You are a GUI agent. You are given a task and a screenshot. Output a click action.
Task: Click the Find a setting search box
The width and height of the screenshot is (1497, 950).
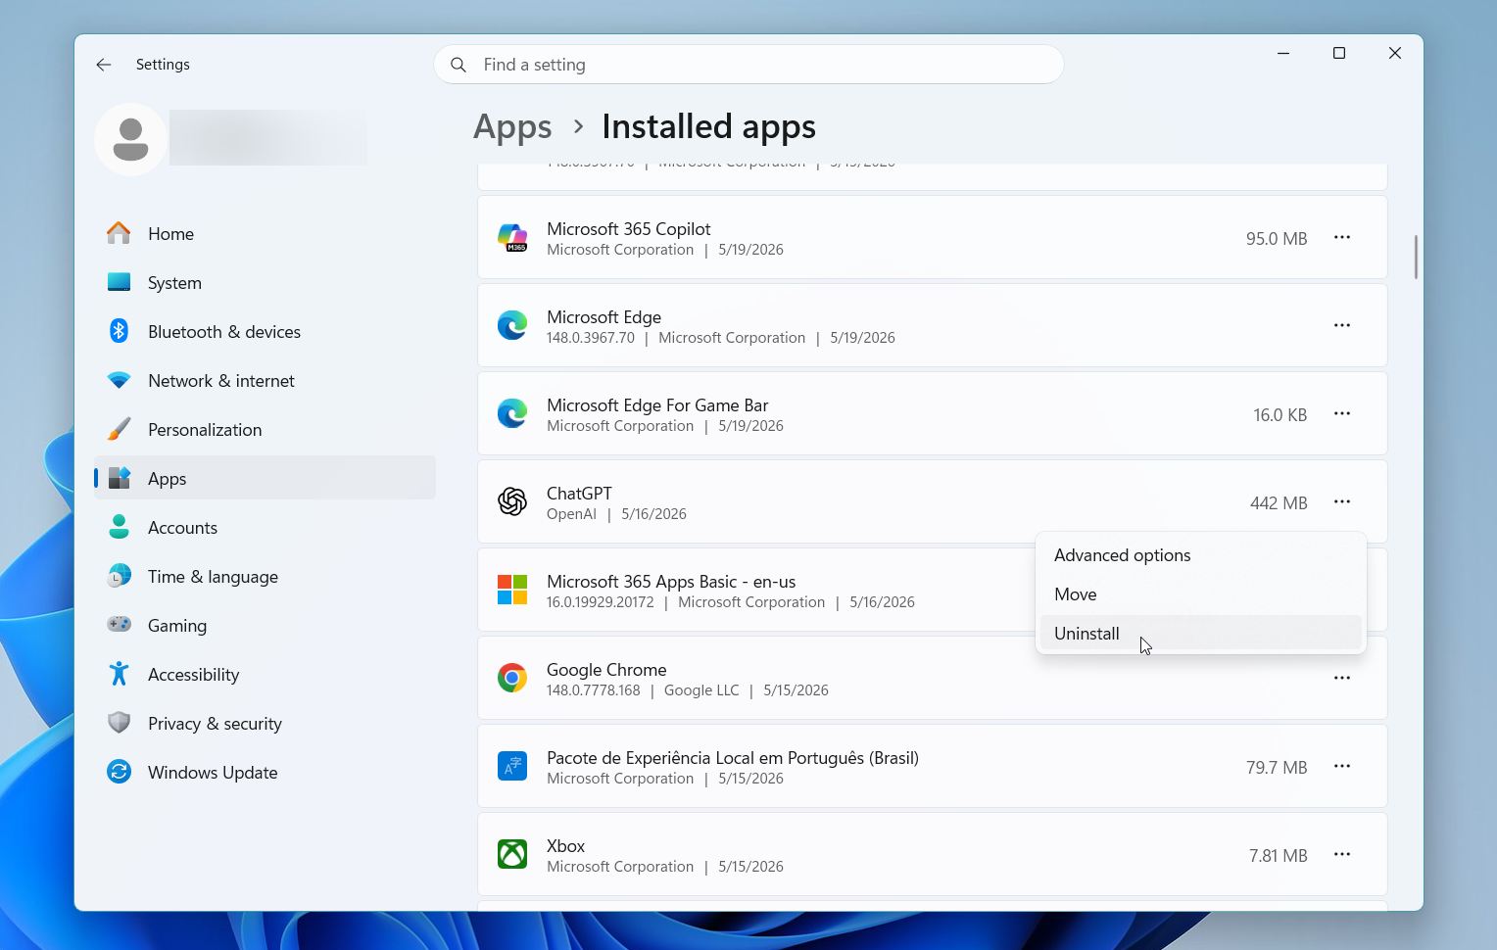748,65
